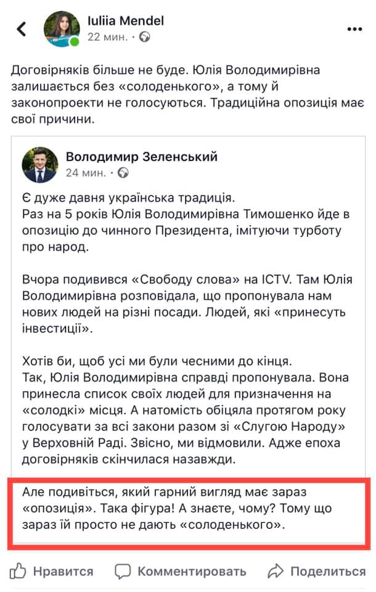Open Iuliia Mendel's profile picture
The height and width of the screenshot is (592, 376).
[x=61, y=29]
